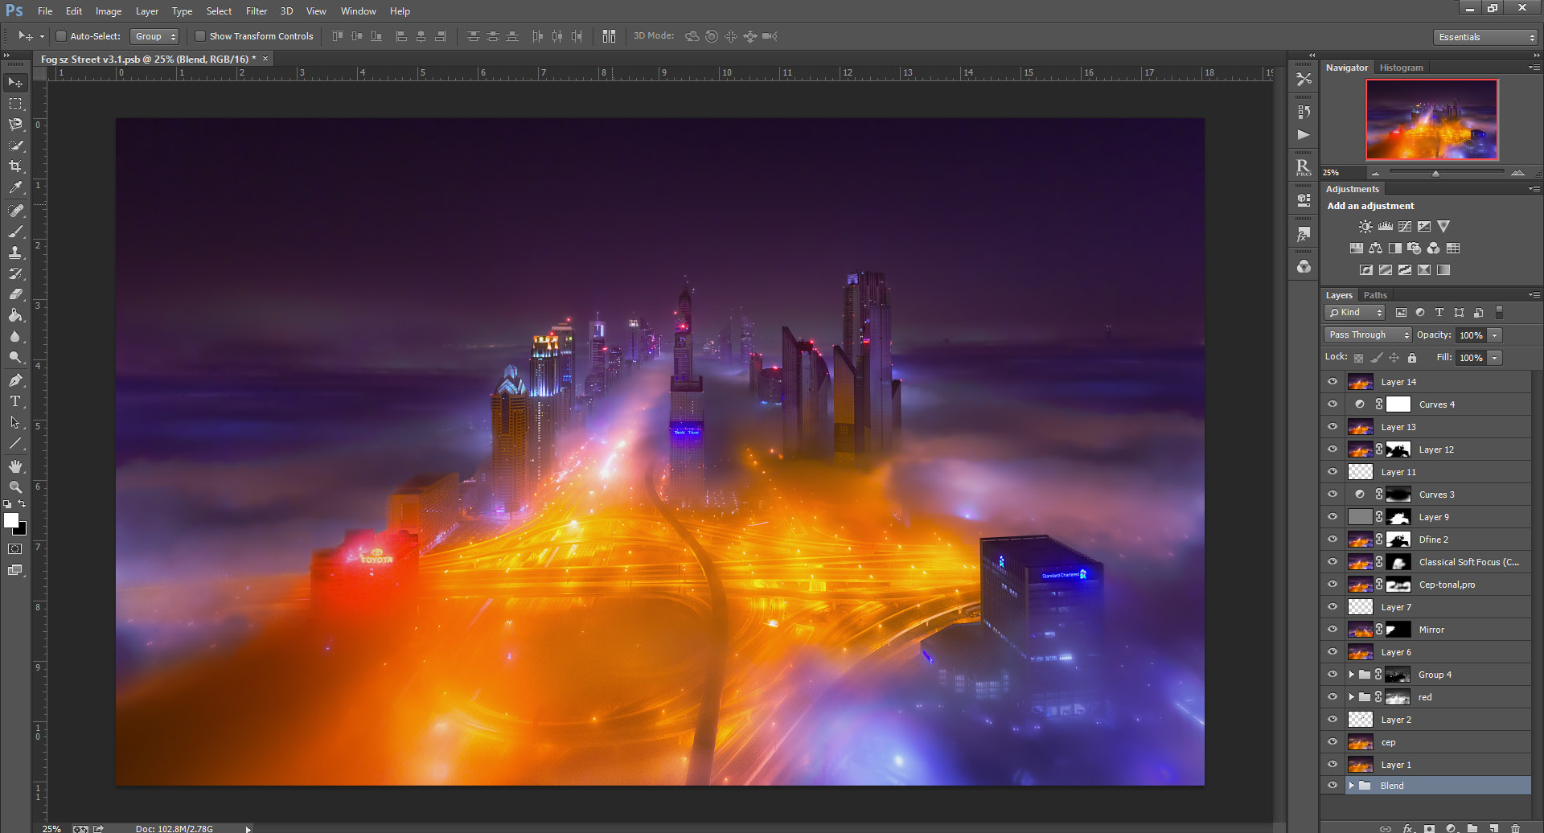
Task: Click the Navigator zoom slider handle
Action: coord(1435,174)
